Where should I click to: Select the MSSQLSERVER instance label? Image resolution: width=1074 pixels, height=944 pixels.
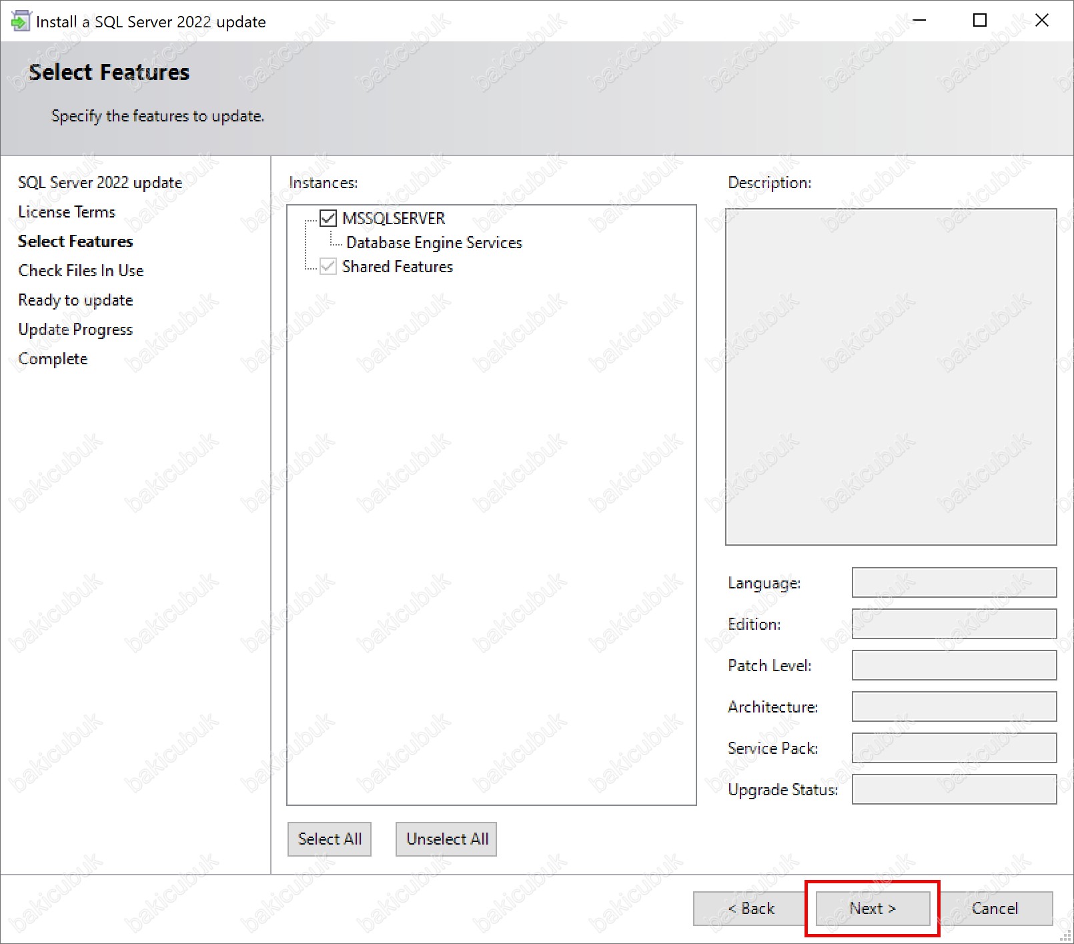tap(394, 218)
